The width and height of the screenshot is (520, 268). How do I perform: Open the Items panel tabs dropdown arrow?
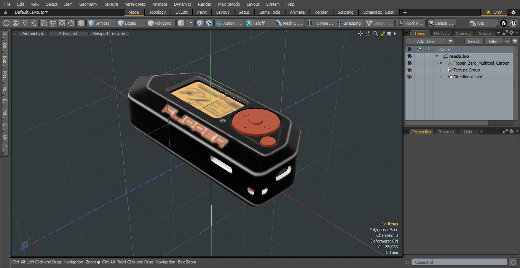[x=498, y=33]
